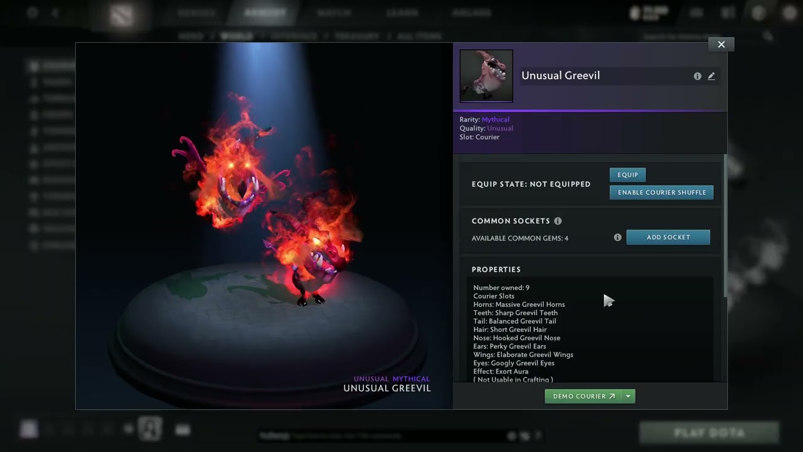
Task: Click the Add Socket button
Action: tap(668, 237)
